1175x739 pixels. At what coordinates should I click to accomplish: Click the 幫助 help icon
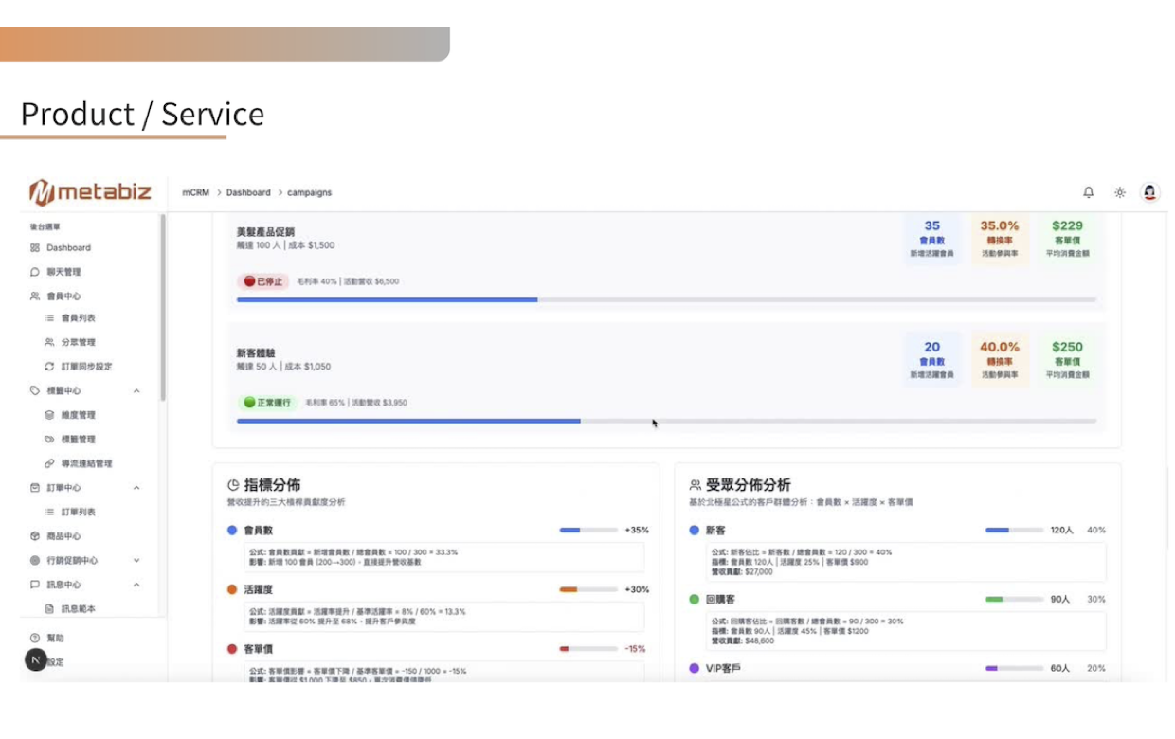tap(35, 638)
